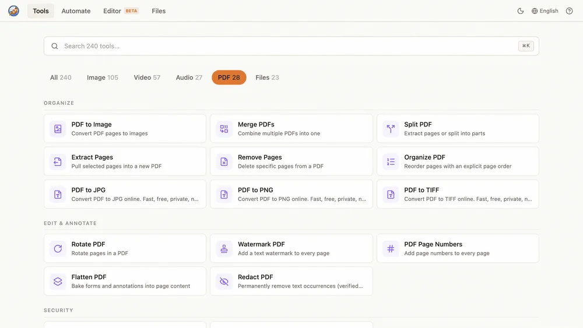Open help via the question mark icon
The image size is (583, 328).
[x=569, y=10]
